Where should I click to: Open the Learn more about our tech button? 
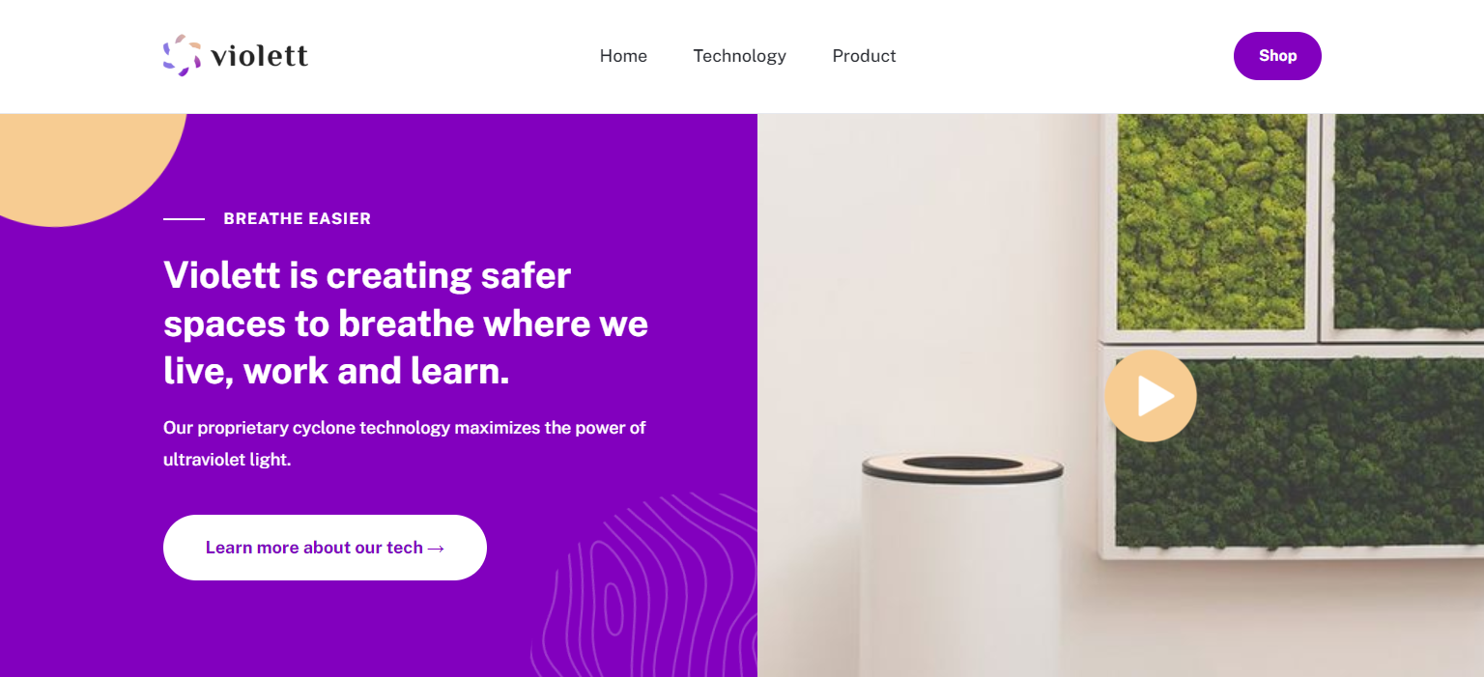[x=325, y=548]
